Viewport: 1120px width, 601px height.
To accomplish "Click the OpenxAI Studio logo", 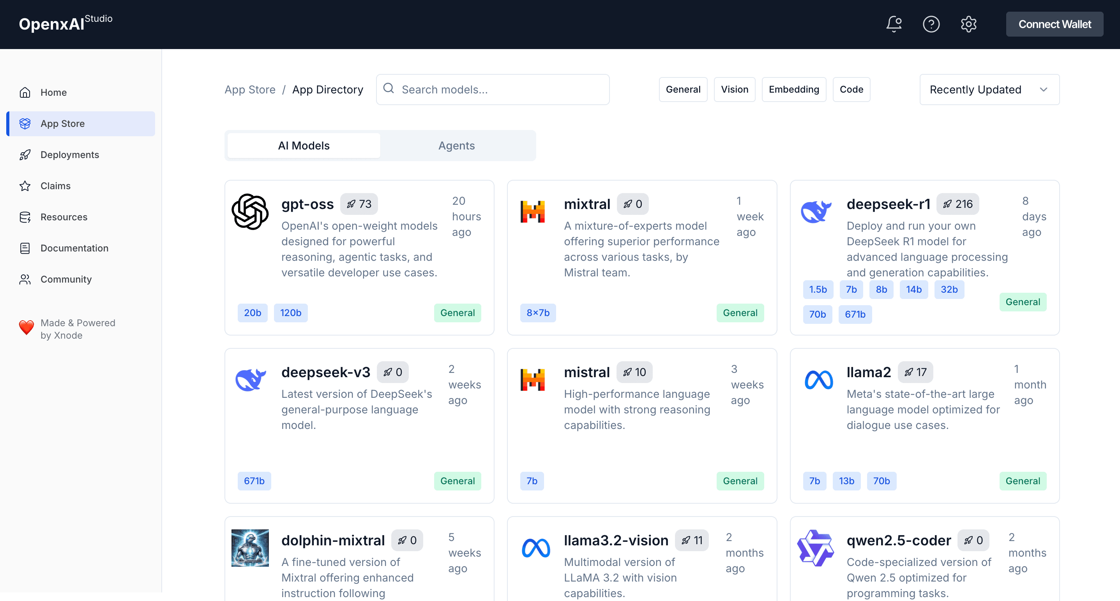I will (x=65, y=23).
